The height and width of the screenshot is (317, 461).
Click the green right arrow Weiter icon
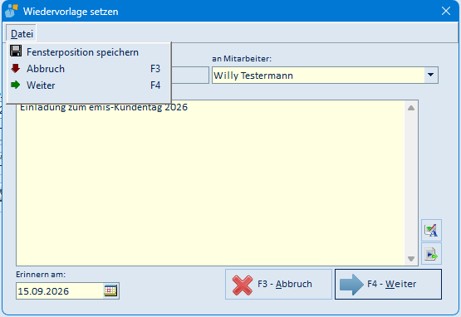15,85
